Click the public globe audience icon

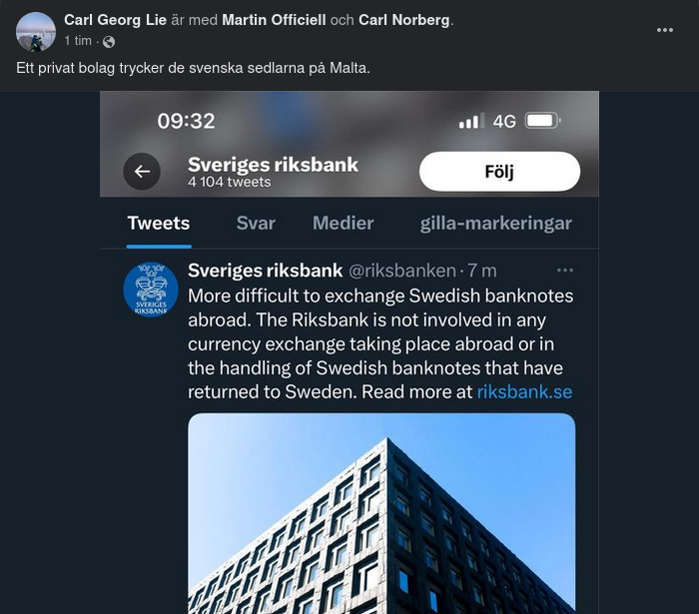point(109,42)
